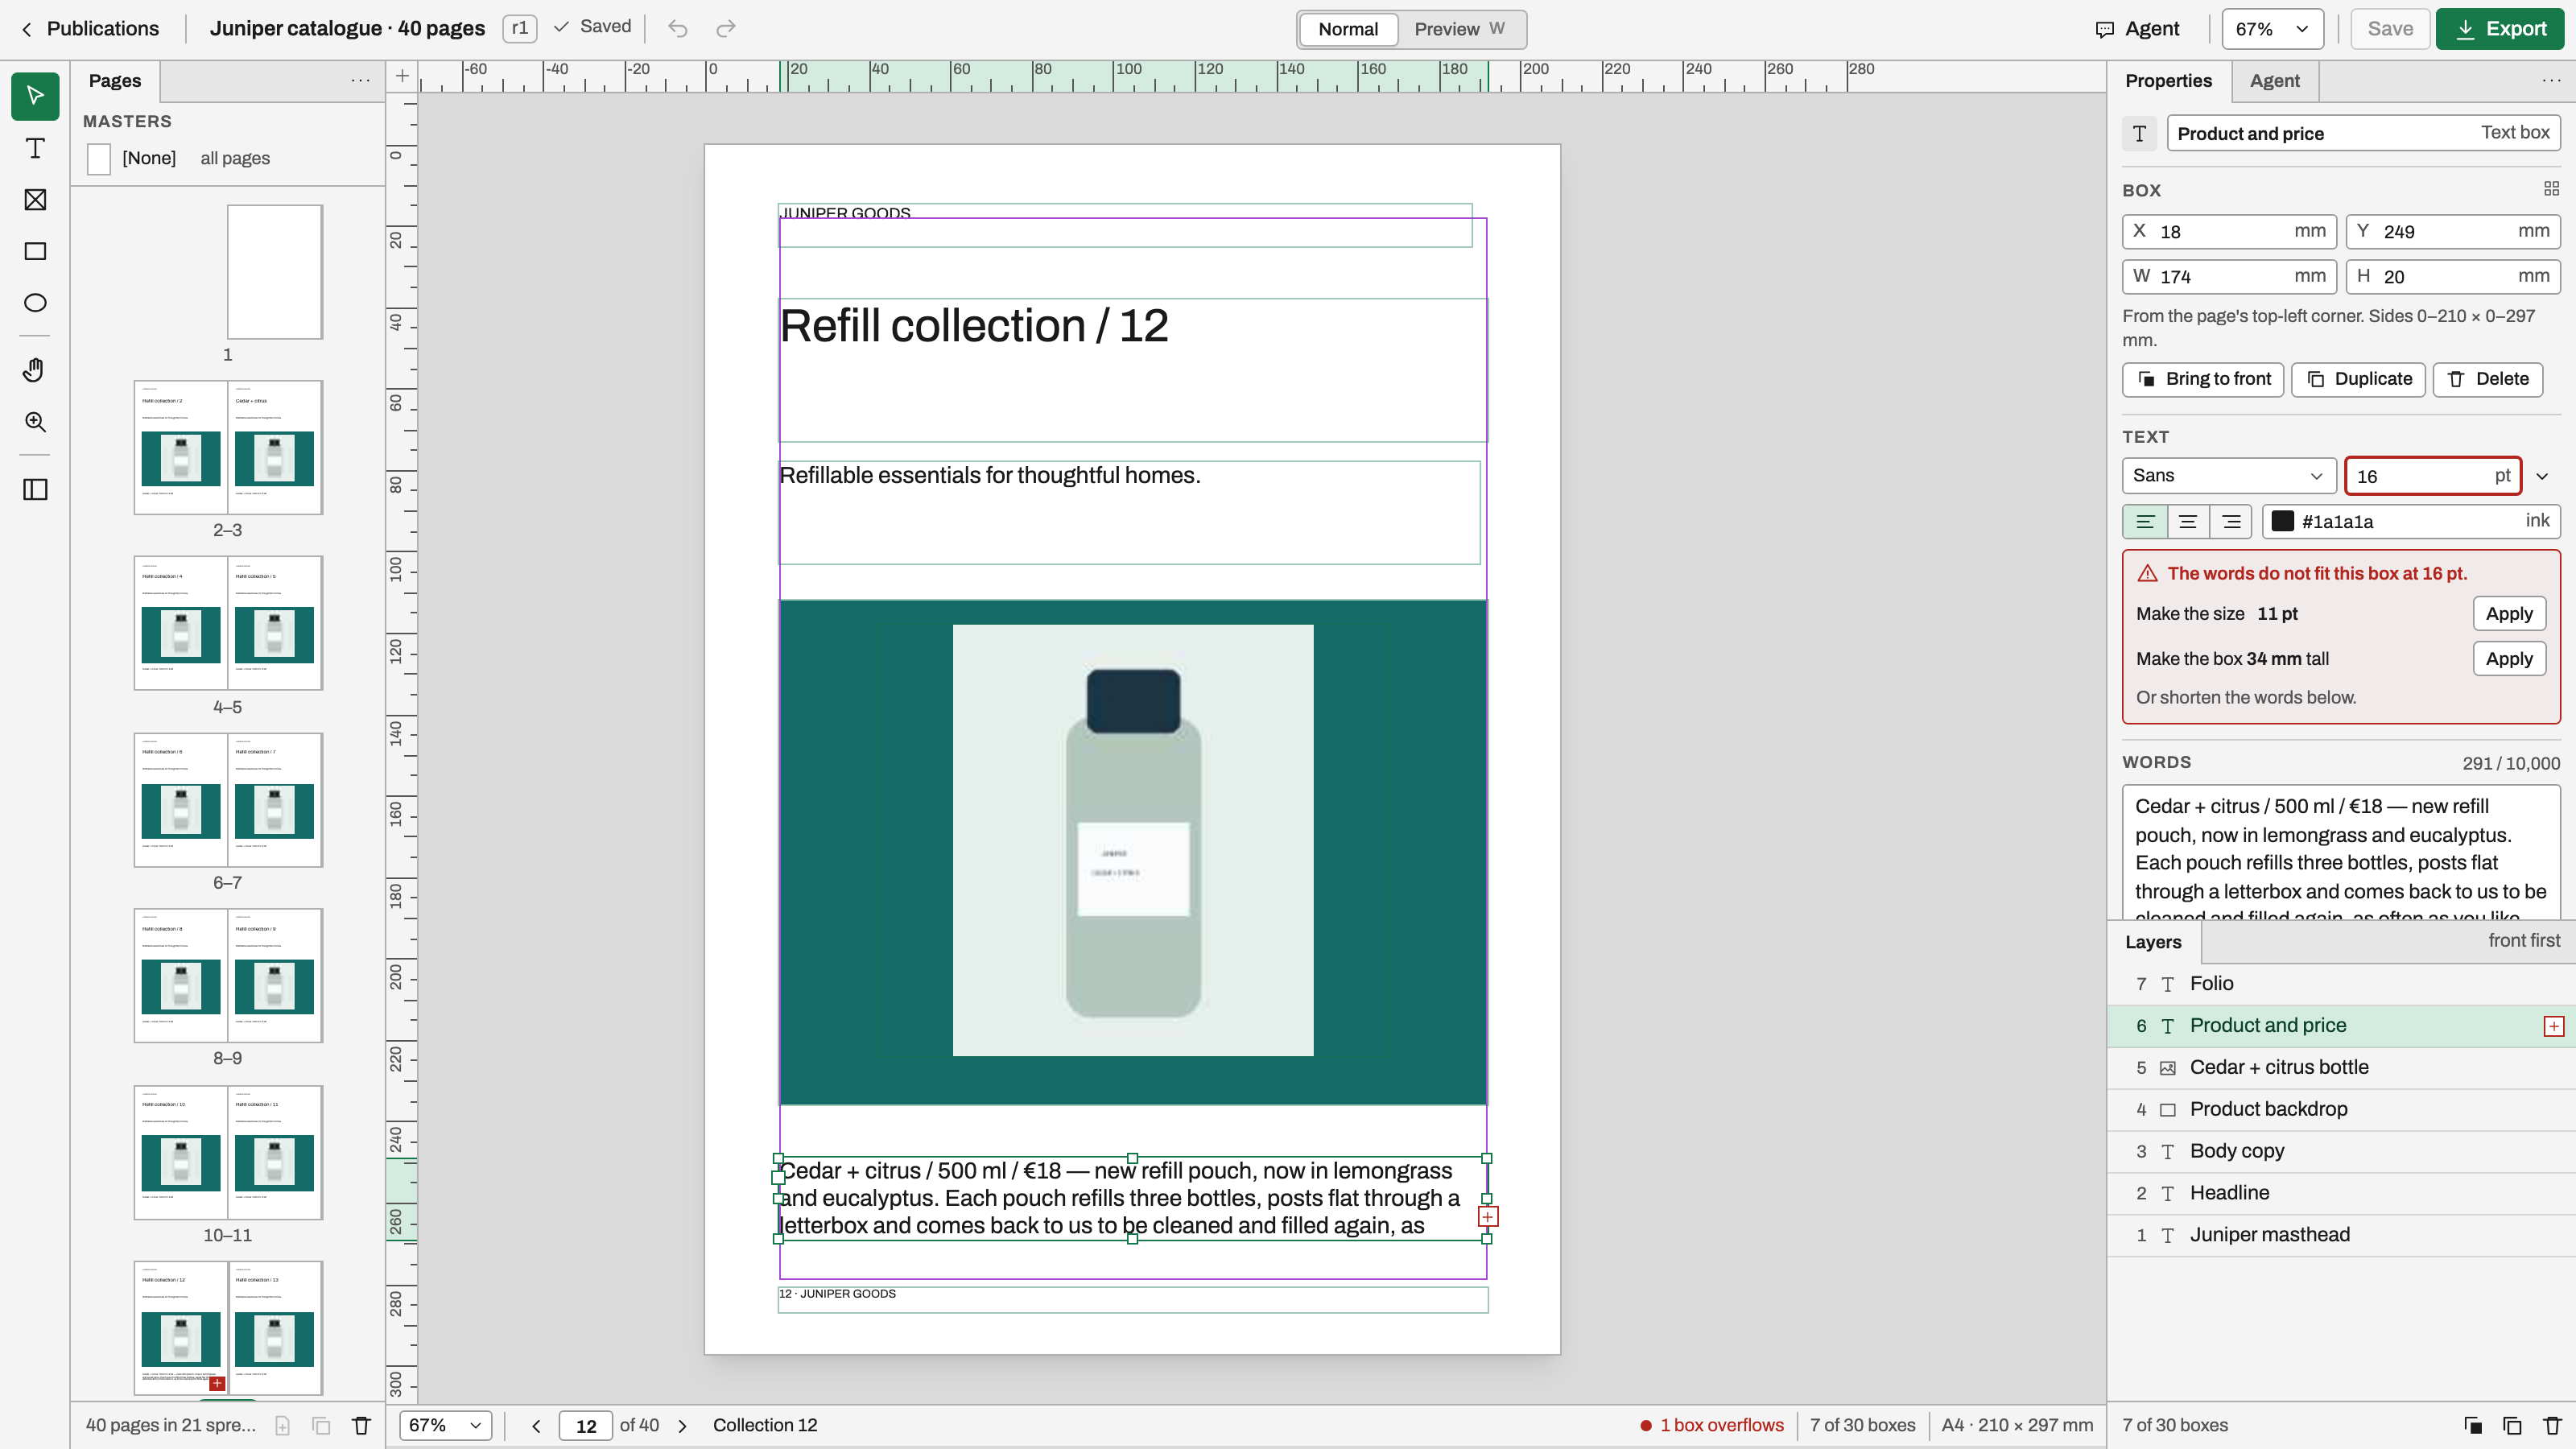The height and width of the screenshot is (1449, 2576).
Task: Click the Save button
Action: [x=2389, y=29]
